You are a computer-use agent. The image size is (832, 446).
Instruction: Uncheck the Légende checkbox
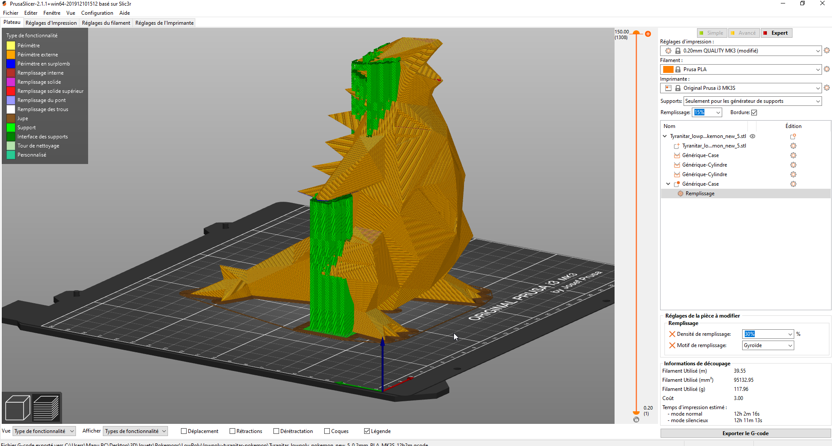coord(367,431)
